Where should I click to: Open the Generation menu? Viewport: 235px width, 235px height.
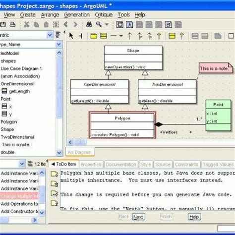click(77, 15)
